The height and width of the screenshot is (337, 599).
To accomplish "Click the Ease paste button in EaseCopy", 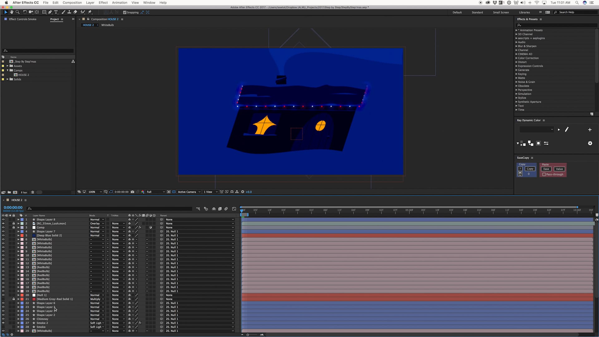I will 546,169.
